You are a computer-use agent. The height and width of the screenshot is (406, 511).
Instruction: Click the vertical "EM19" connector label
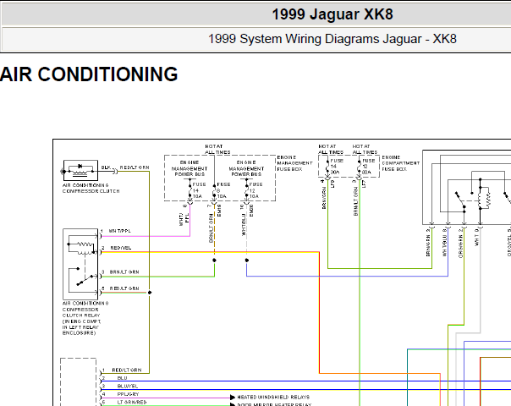(219, 211)
